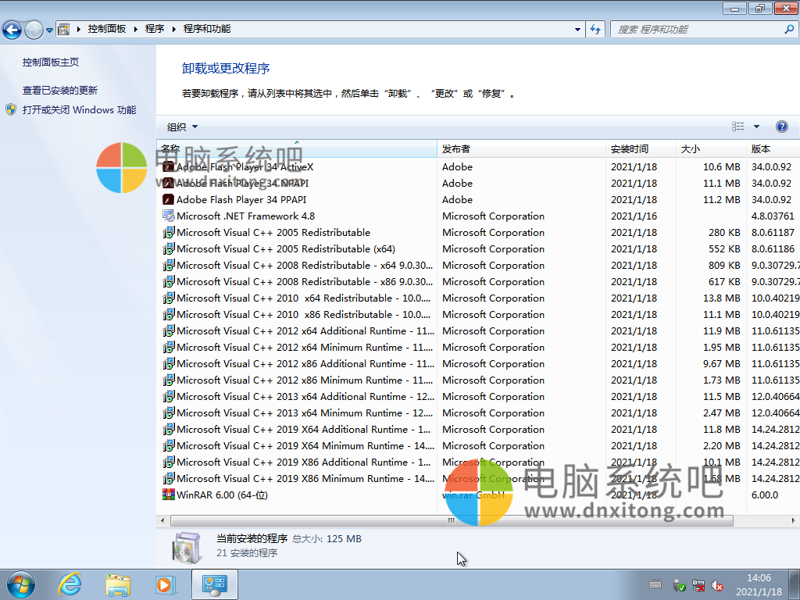Sort list by 安装时间 column header

pos(641,149)
